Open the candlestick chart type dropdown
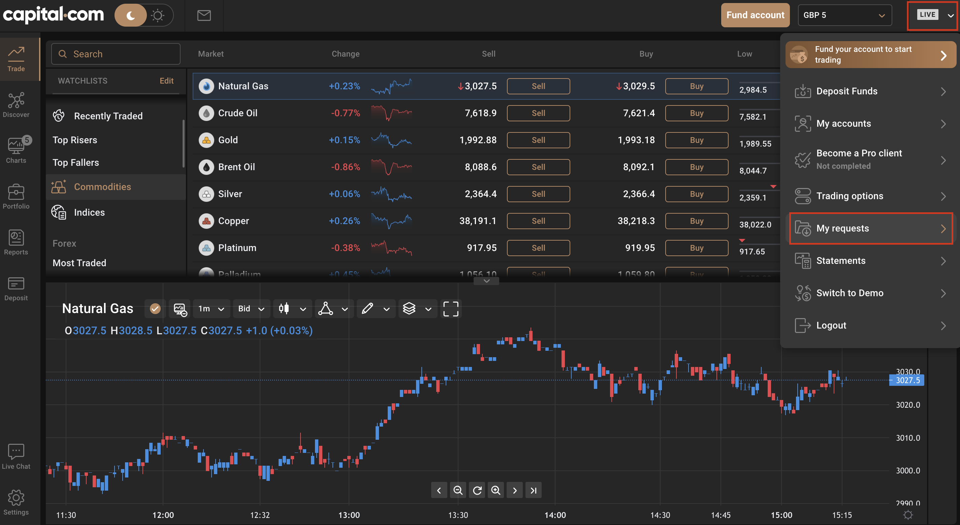The image size is (960, 525). pyautogui.click(x=292, y=309)
